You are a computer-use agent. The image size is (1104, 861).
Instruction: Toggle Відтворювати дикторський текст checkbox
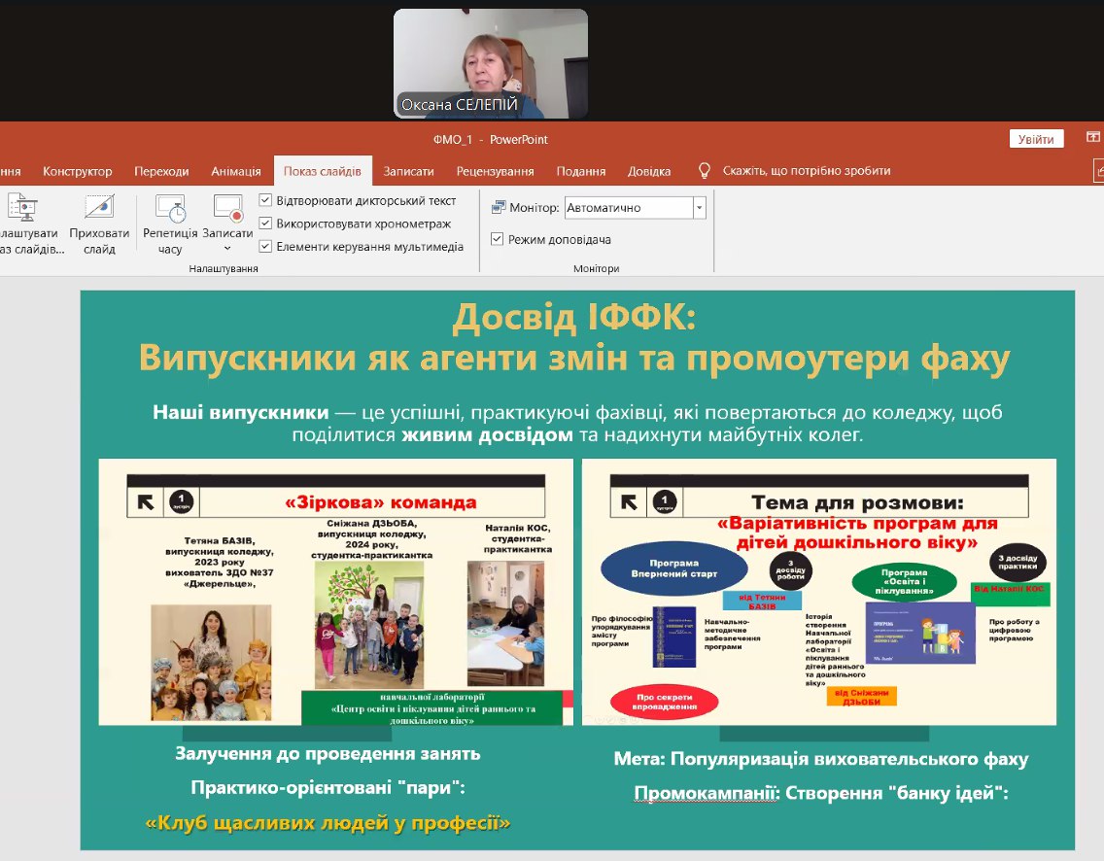(x=266, y=201)
